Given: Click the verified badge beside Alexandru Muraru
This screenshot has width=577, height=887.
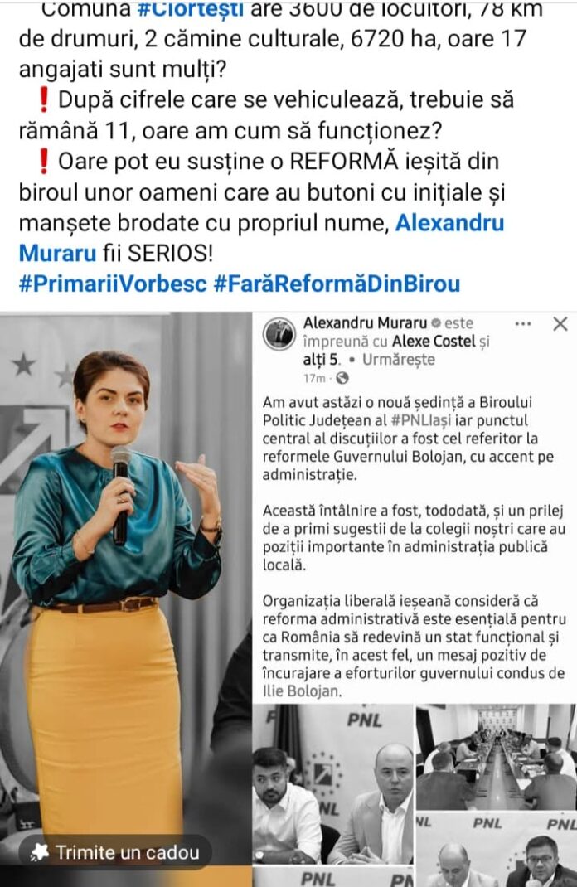Looking at the screenshot, I should point(435,323).
